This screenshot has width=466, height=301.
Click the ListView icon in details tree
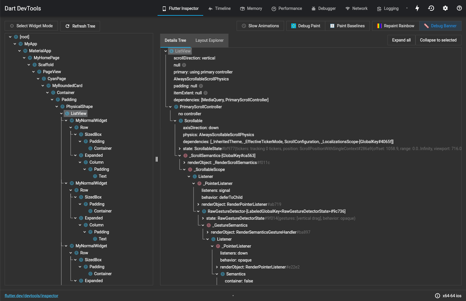coord(172,51)
